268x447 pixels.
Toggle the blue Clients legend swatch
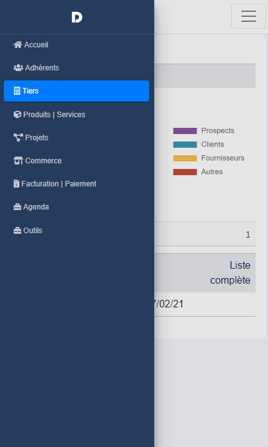(x=185, y=145)
